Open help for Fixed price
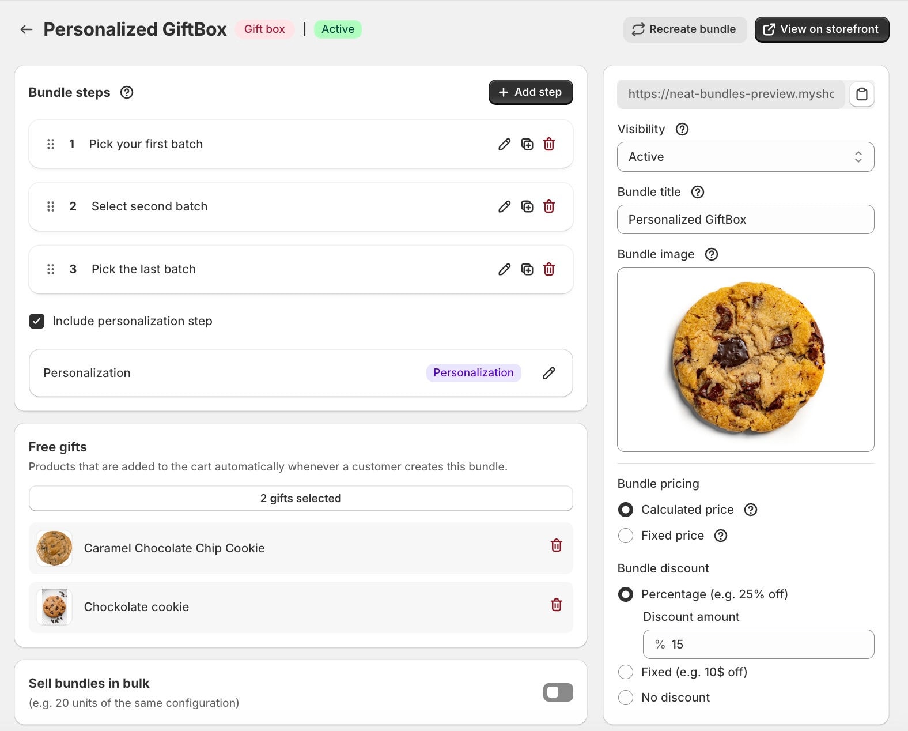The width and height of the screenshot is (908, 731). (x=721, y=536)
